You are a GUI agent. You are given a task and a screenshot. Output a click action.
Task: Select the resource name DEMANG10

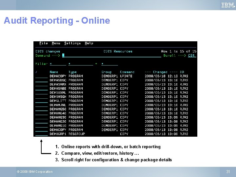click(x=58, y=126)
